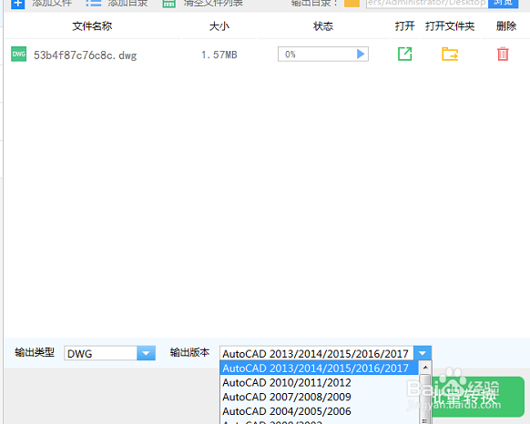This screenshot has height=424, width=530.
Task: Choose AutoCAD 2010/2011/2012 from the version list
Action: pyautogui.click(x=320, y=382)
